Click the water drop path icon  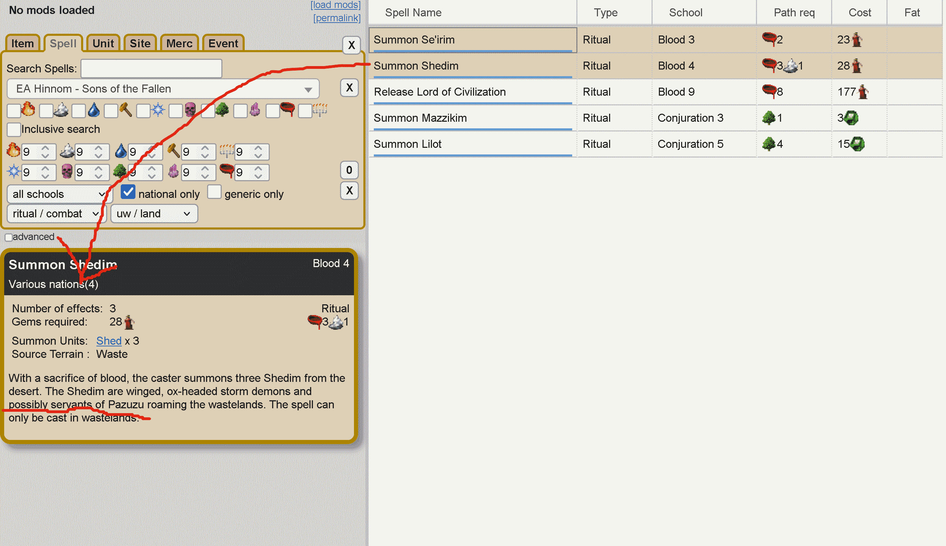(x=93, y=110)
